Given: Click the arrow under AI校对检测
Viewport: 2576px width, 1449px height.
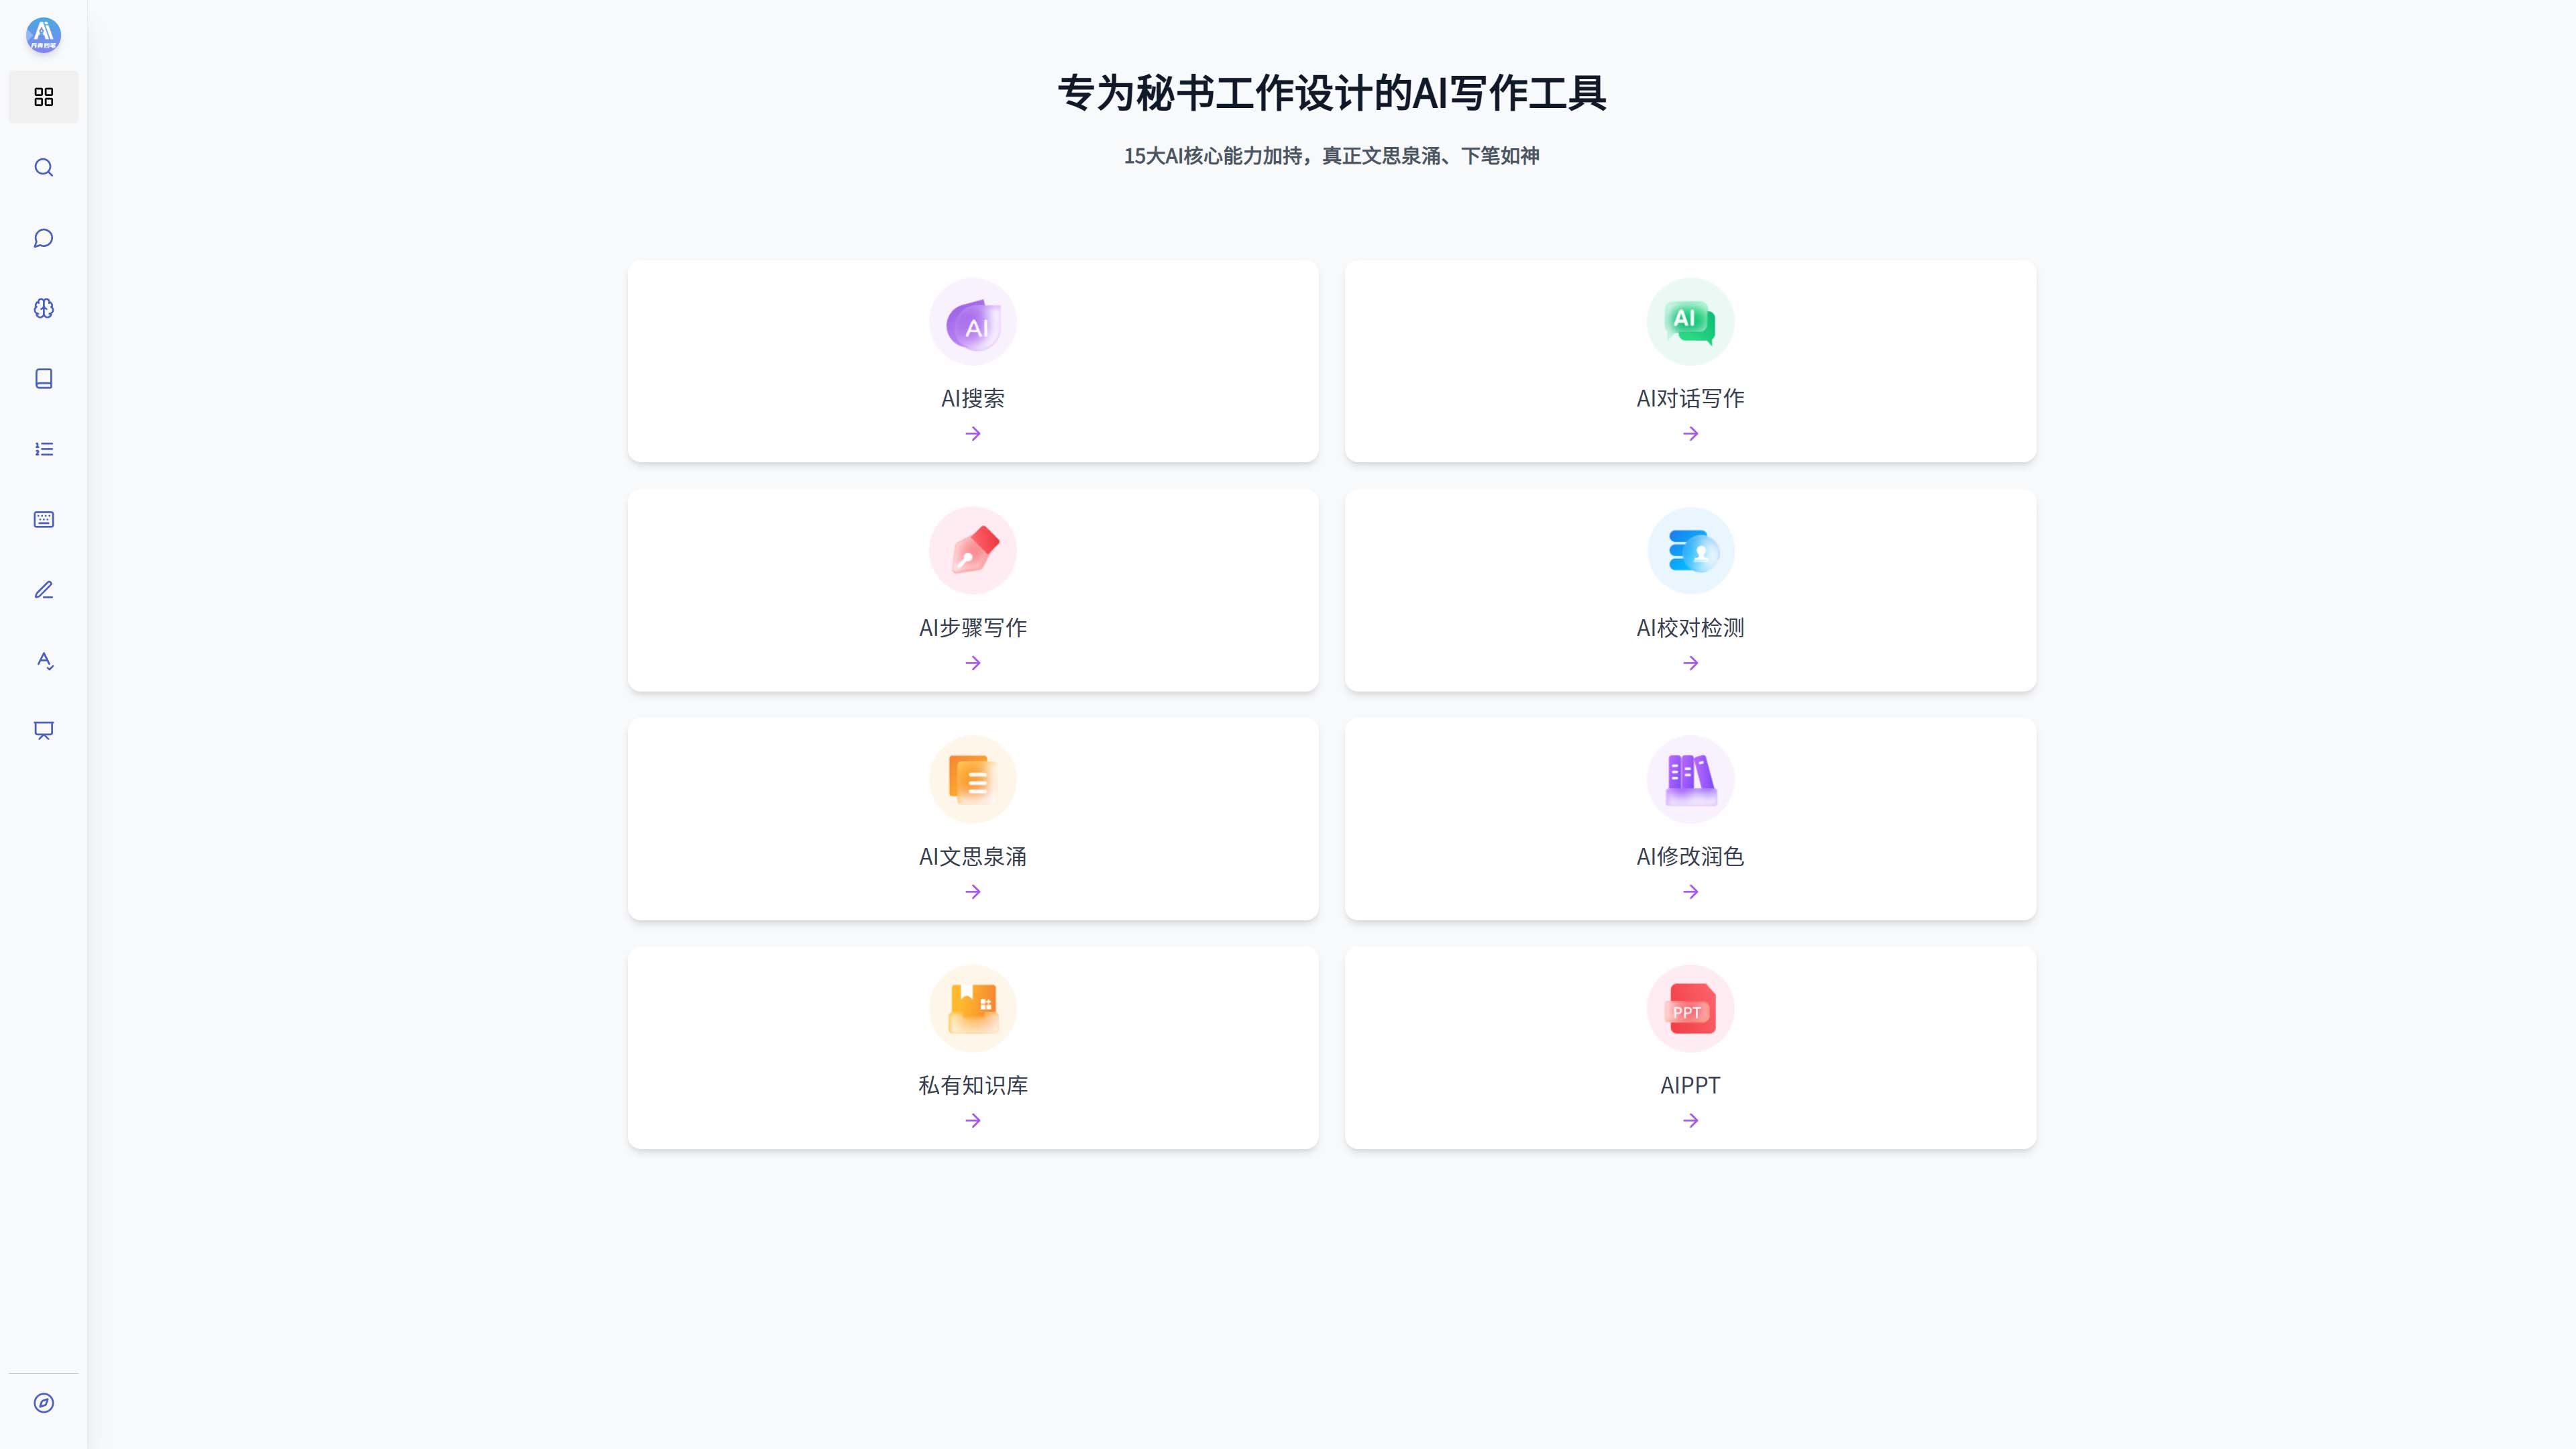Looking at the screenshot, I should (x=1690, y=663).
